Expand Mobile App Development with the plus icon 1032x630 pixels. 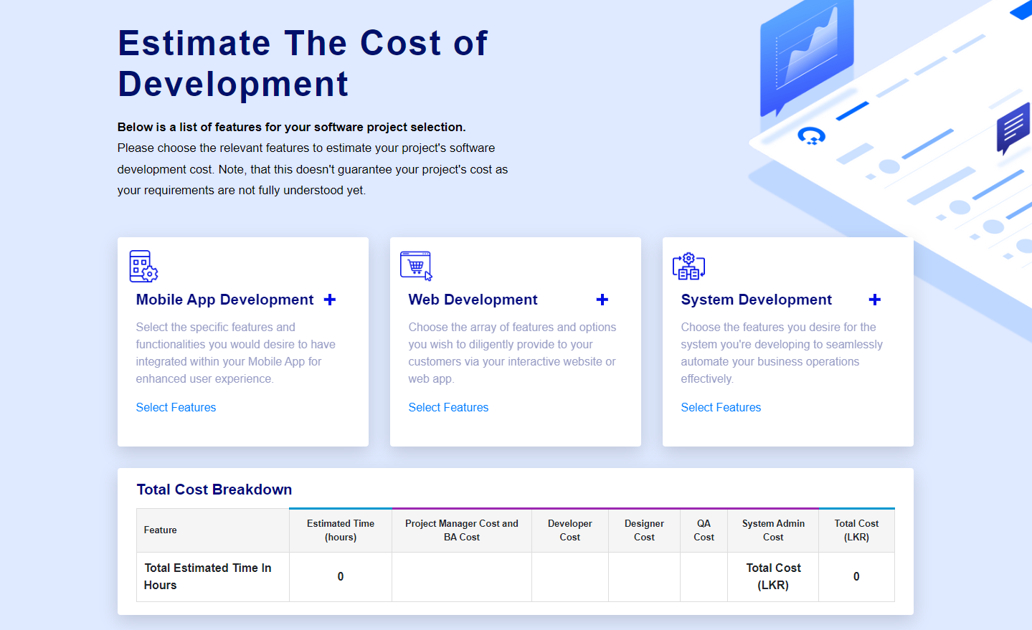(330, 300)
